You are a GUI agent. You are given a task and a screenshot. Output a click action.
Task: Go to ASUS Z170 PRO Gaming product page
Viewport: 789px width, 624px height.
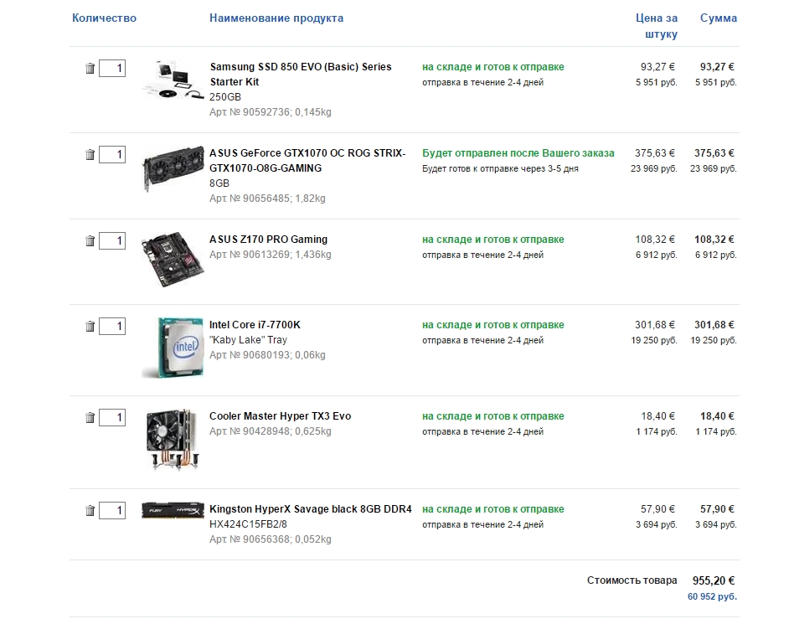point(268,240)
